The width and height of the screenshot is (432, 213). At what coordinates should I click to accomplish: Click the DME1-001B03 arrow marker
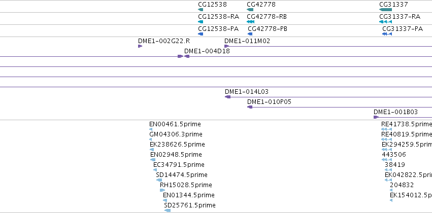[376, 117]
